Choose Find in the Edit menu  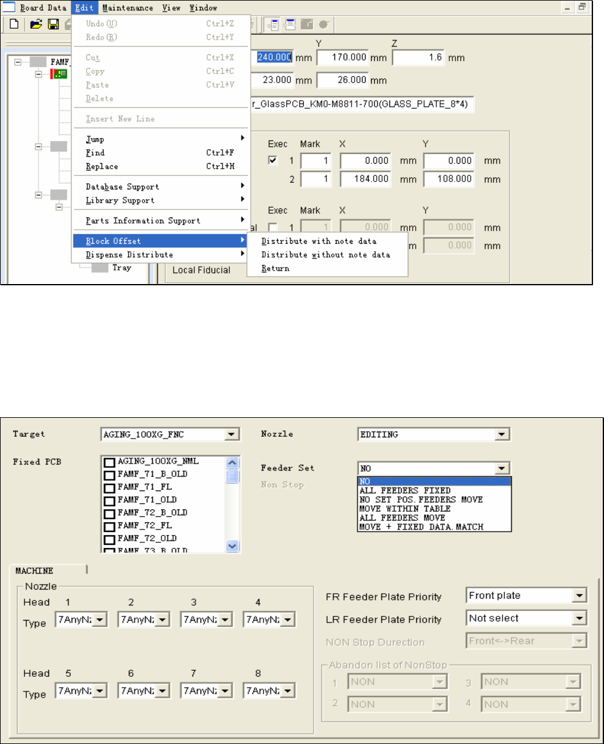(160, 153)
